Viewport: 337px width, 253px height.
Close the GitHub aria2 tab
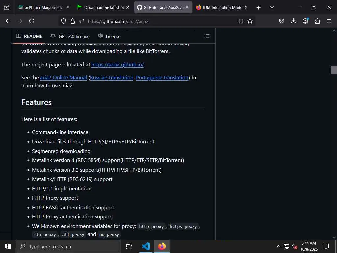pos(187,7)
